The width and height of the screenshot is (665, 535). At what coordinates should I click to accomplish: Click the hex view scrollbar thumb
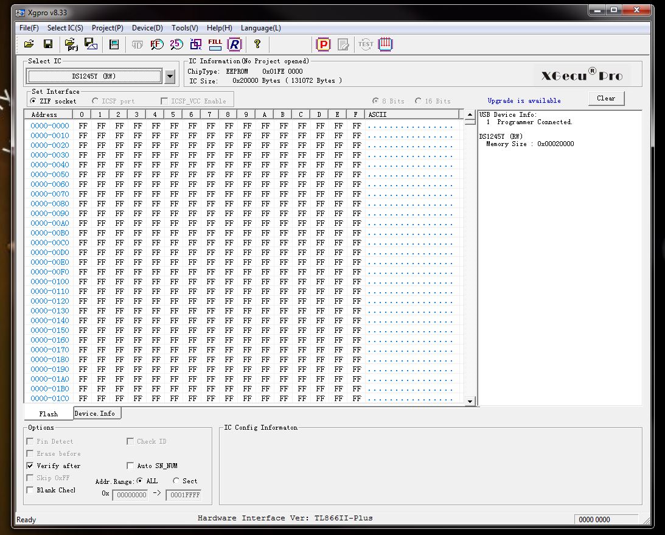click(x=470, y=122)
